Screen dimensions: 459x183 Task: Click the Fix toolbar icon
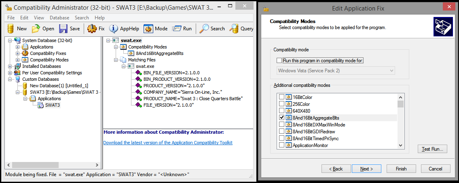coord(92,28)
